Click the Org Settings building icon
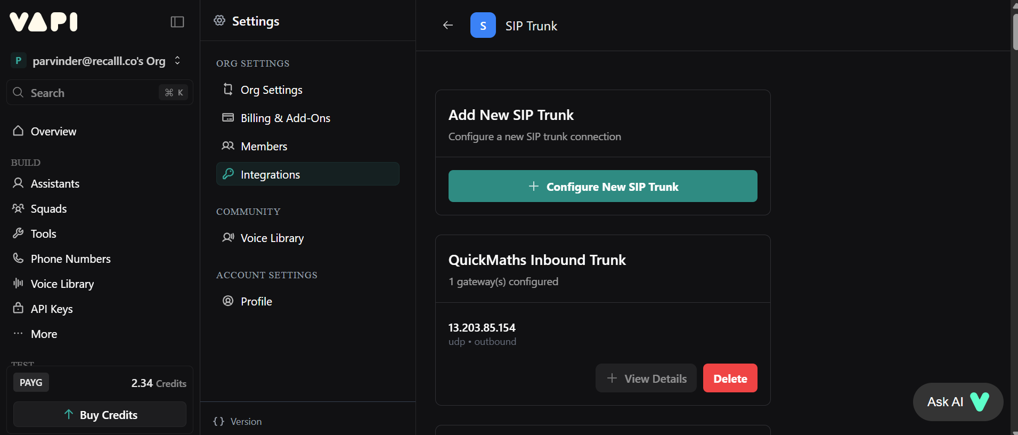1018x435 pixels. click(x=228, y=89)
